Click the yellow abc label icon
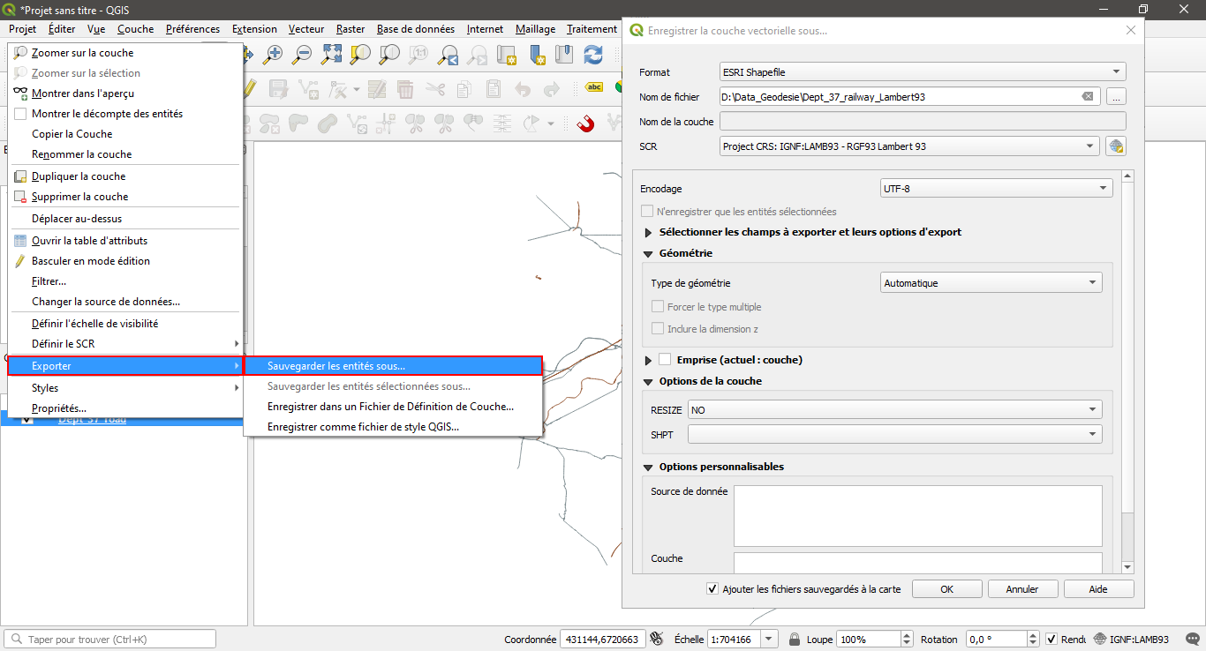Image resolution: width=1206 pixels, height=651 pixels. pos(594,88)
